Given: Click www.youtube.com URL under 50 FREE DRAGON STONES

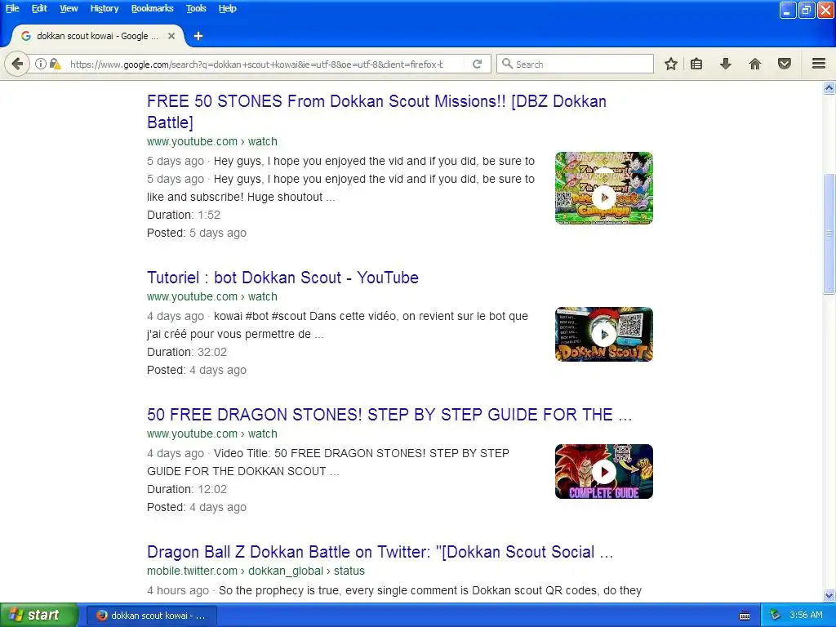Looking at the screenshot, I should tap(212, 434).
